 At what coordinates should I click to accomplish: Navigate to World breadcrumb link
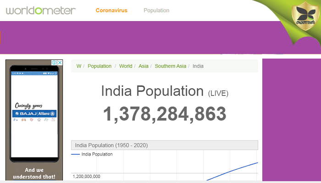(x=126, y=66)
